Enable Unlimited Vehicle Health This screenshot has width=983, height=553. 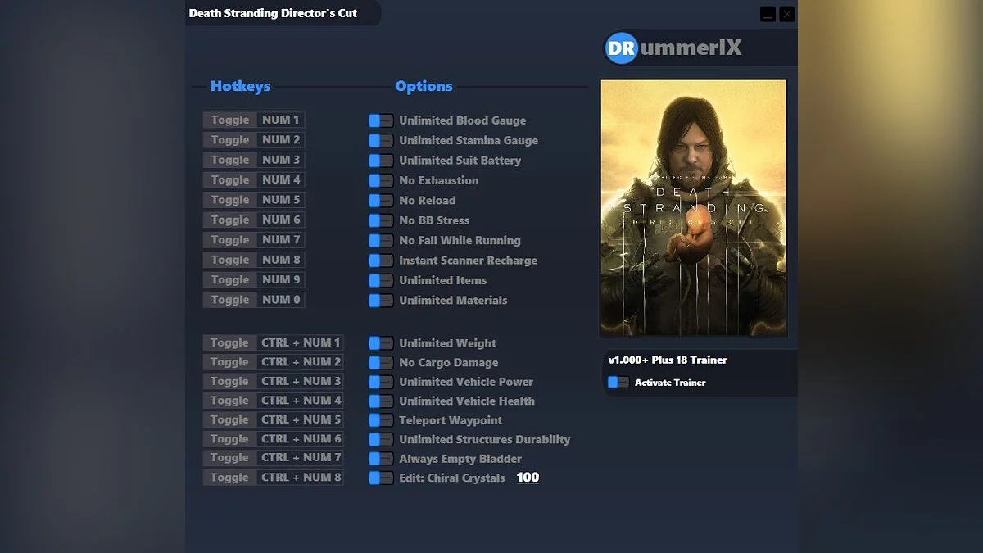380,401
